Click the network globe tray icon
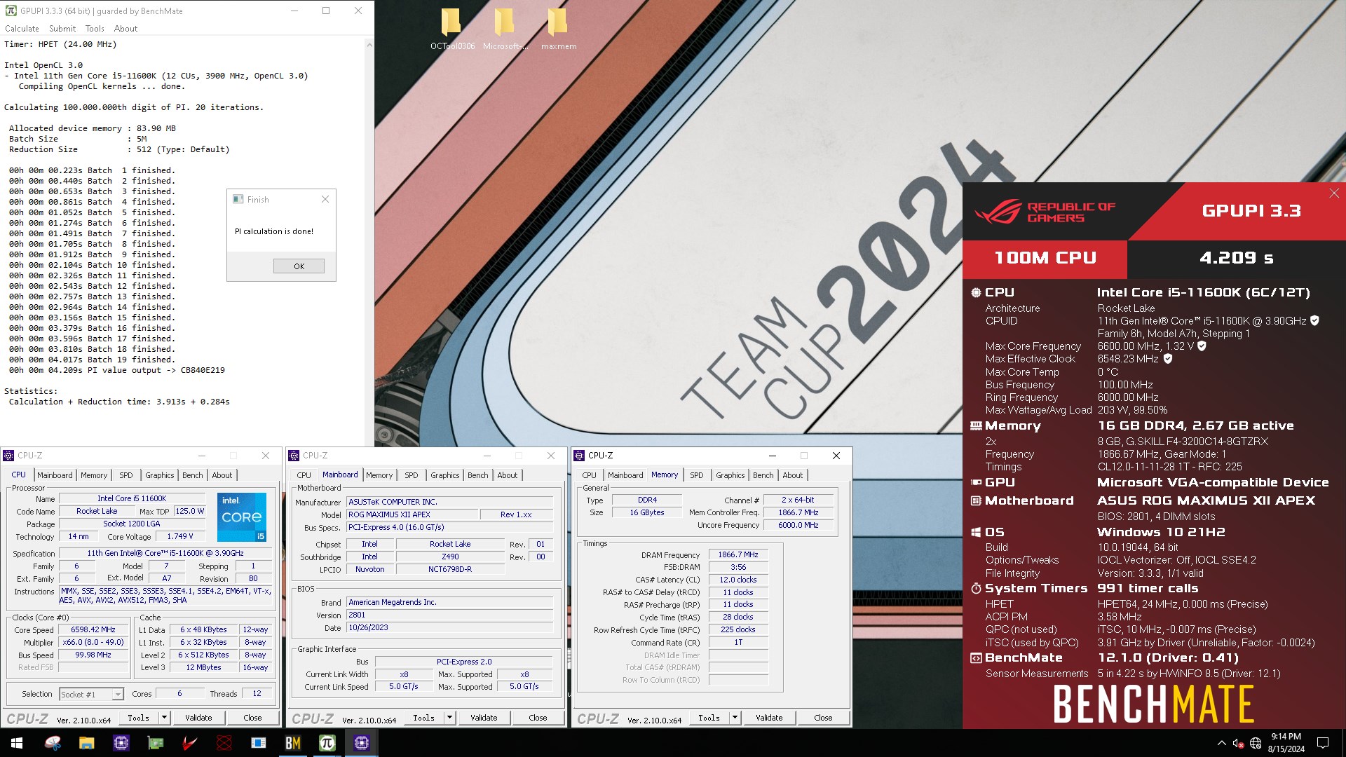The image size is (1346, 757). point(1256,743)
